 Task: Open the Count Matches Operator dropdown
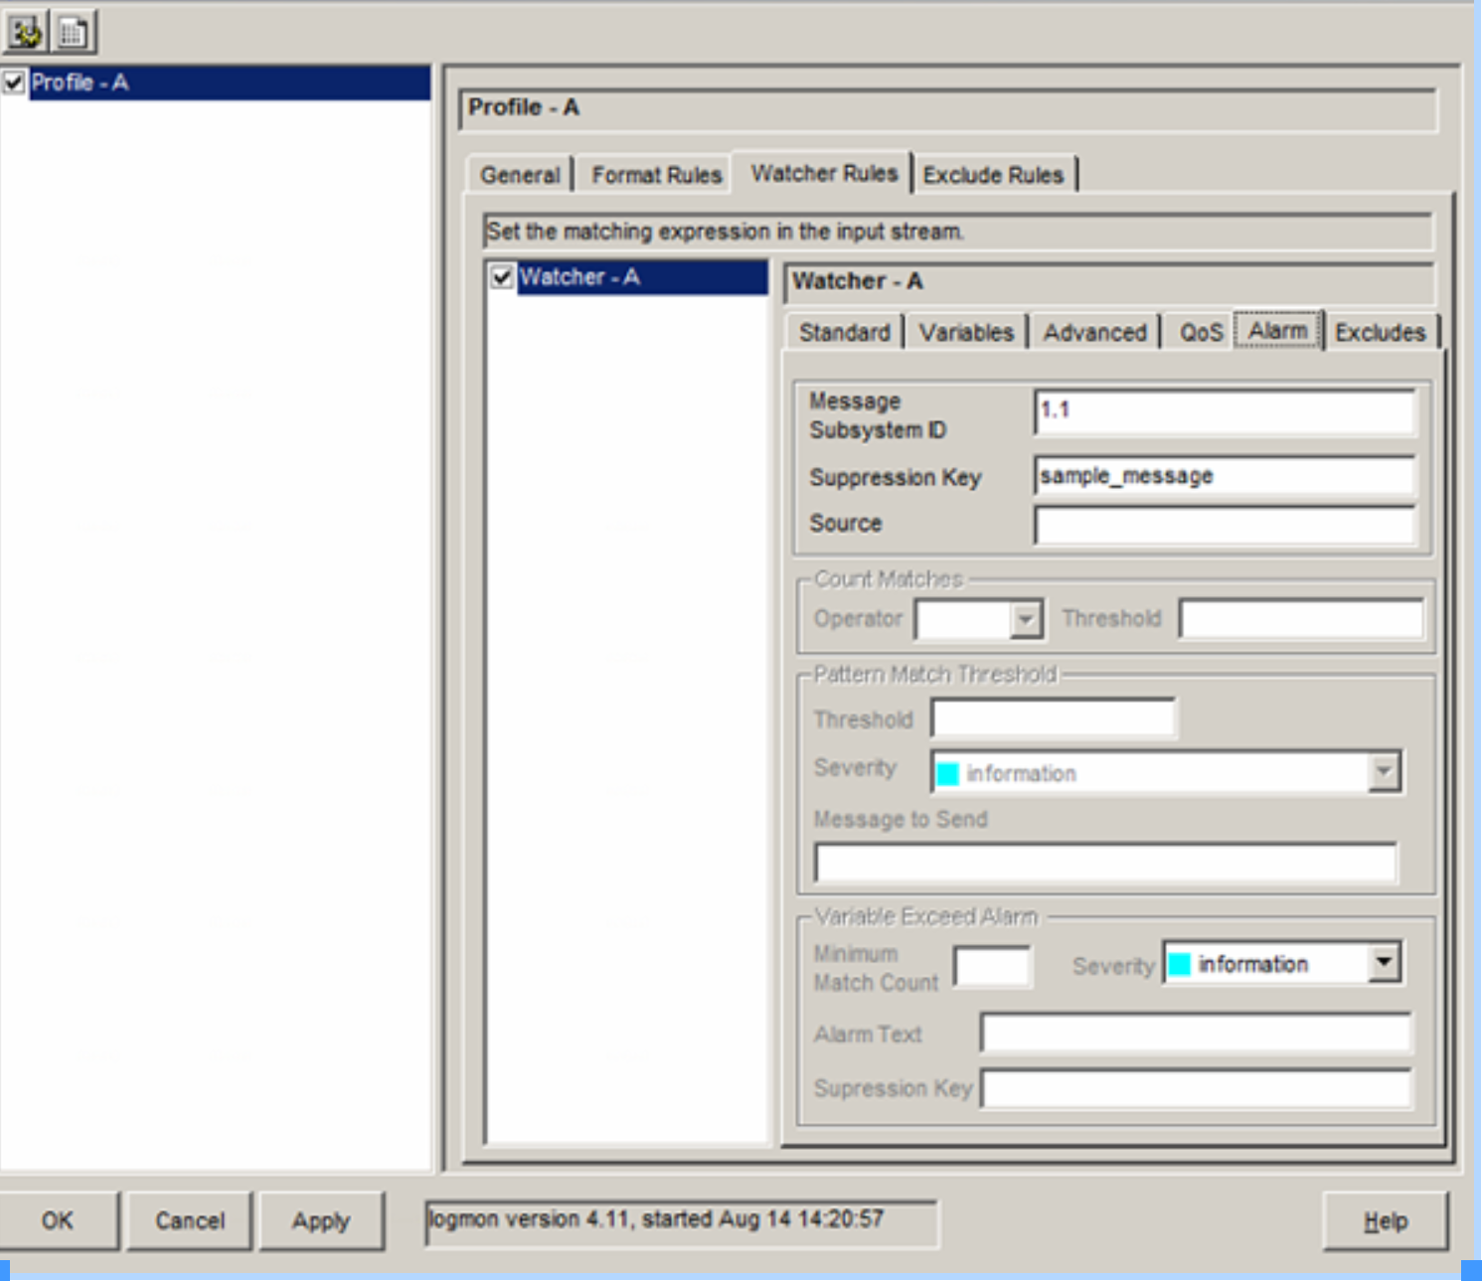[1025, 620]
